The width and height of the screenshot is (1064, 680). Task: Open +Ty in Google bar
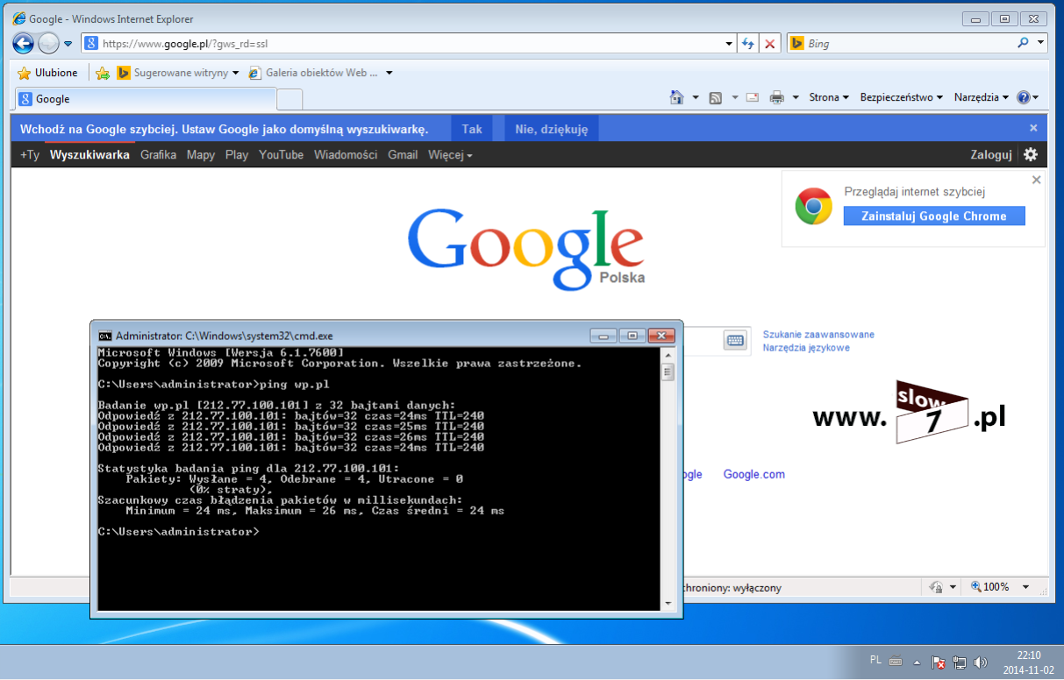tap(30, 154)
